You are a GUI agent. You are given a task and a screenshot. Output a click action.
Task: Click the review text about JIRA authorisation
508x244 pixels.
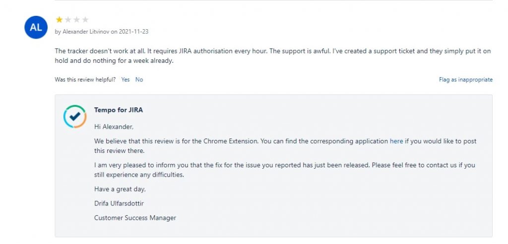pos(273,55)
